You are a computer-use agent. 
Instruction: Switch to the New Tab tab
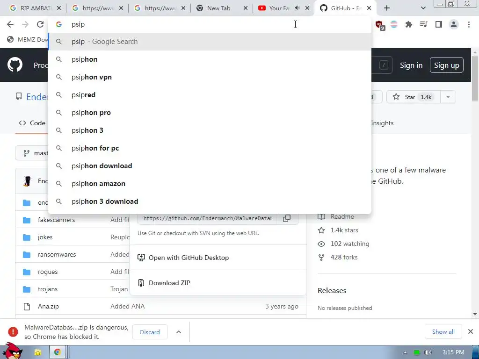click(219, 8)
